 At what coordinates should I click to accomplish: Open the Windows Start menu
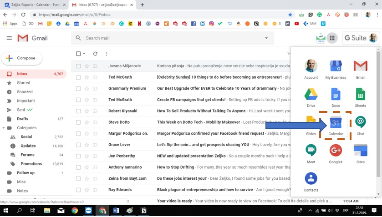pyautogui.click(x=6, y=211)
